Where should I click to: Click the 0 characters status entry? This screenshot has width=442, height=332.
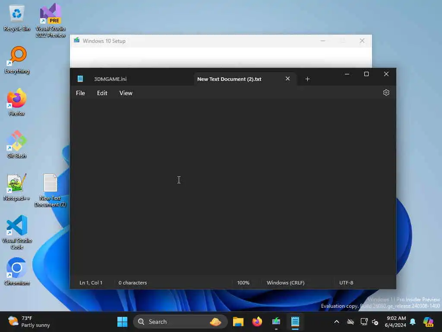coord(133,283)
